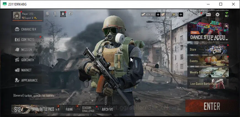Image resolution: width=240 pixels, height=117 pixels.
Task: Click the Wi-Fi and battery status icon
Action: (x=227, y=15)
